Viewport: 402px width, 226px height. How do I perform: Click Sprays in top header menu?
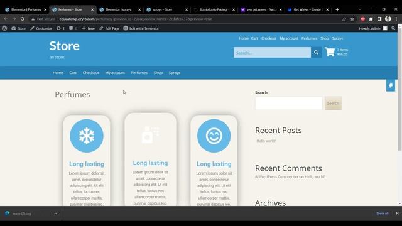point(337,38)
